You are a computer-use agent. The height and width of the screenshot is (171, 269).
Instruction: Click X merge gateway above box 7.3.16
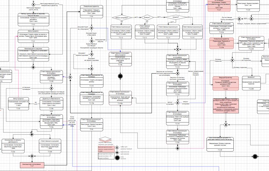click(178, 49)
